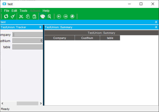The image size is (159, 112).
Task: Click the table column header
Action: click(110, 38)
